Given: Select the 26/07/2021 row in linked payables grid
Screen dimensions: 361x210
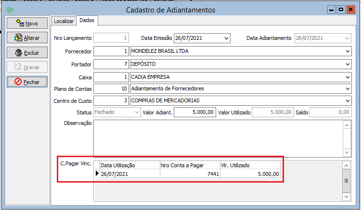Looking at the screenshot, I should coord(129,174).
